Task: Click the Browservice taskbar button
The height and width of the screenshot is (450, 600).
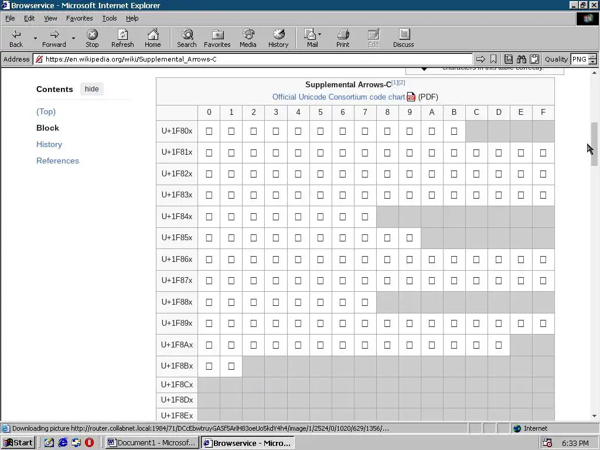Action: [248, 443]
